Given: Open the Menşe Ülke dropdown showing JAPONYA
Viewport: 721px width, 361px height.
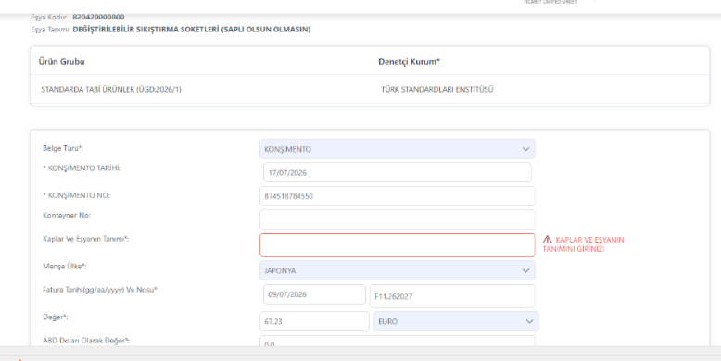Looking at the screenshot, I should coord(398,270).
